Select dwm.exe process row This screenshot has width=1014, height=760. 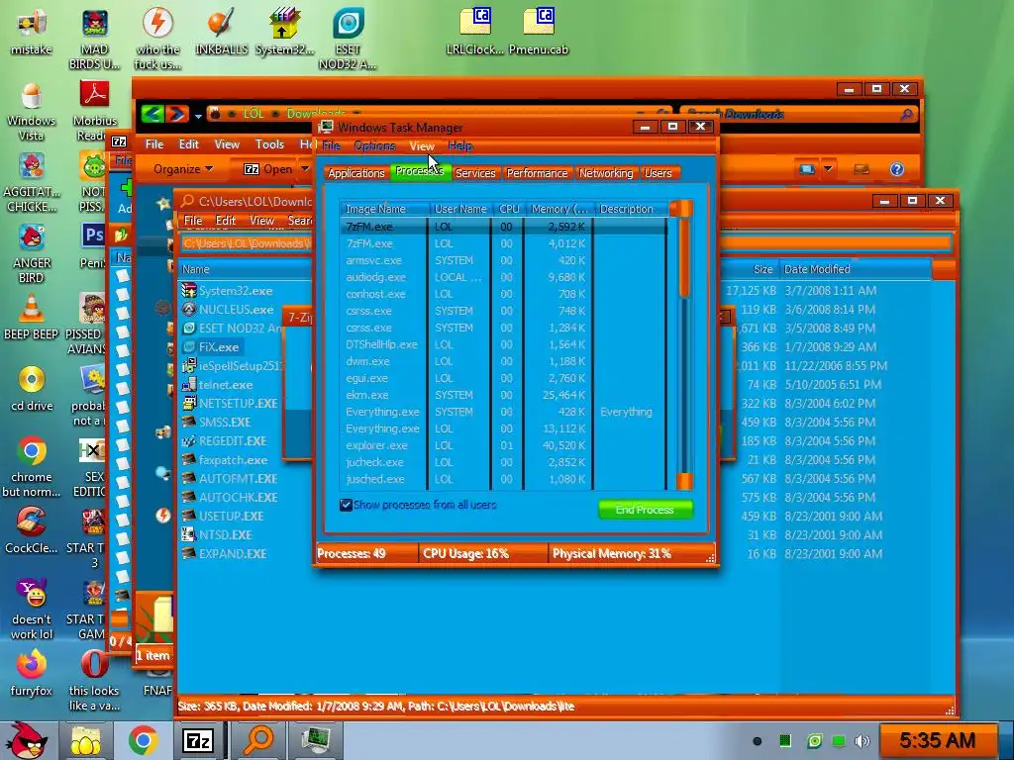(503, 361)
